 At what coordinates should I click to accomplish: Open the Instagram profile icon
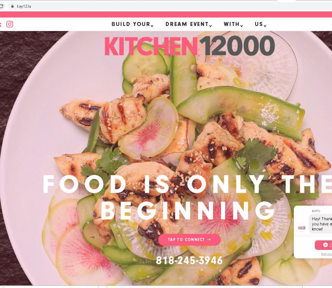tap(9, 24)
